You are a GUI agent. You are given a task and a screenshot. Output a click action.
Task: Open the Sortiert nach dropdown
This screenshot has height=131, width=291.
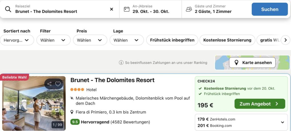pyautogui.click(x=17, y=40)
